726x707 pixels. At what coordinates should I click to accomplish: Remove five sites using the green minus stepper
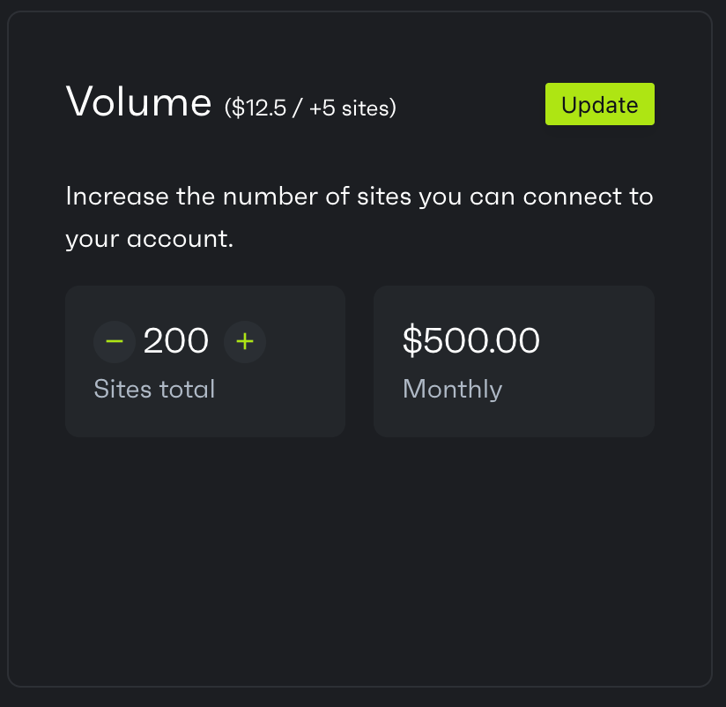[115, 341]
